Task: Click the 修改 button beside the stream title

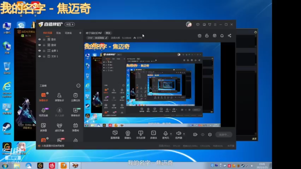Action: pos(108,33)
